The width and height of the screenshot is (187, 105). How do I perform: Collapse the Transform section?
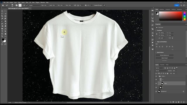click(156, 30)
